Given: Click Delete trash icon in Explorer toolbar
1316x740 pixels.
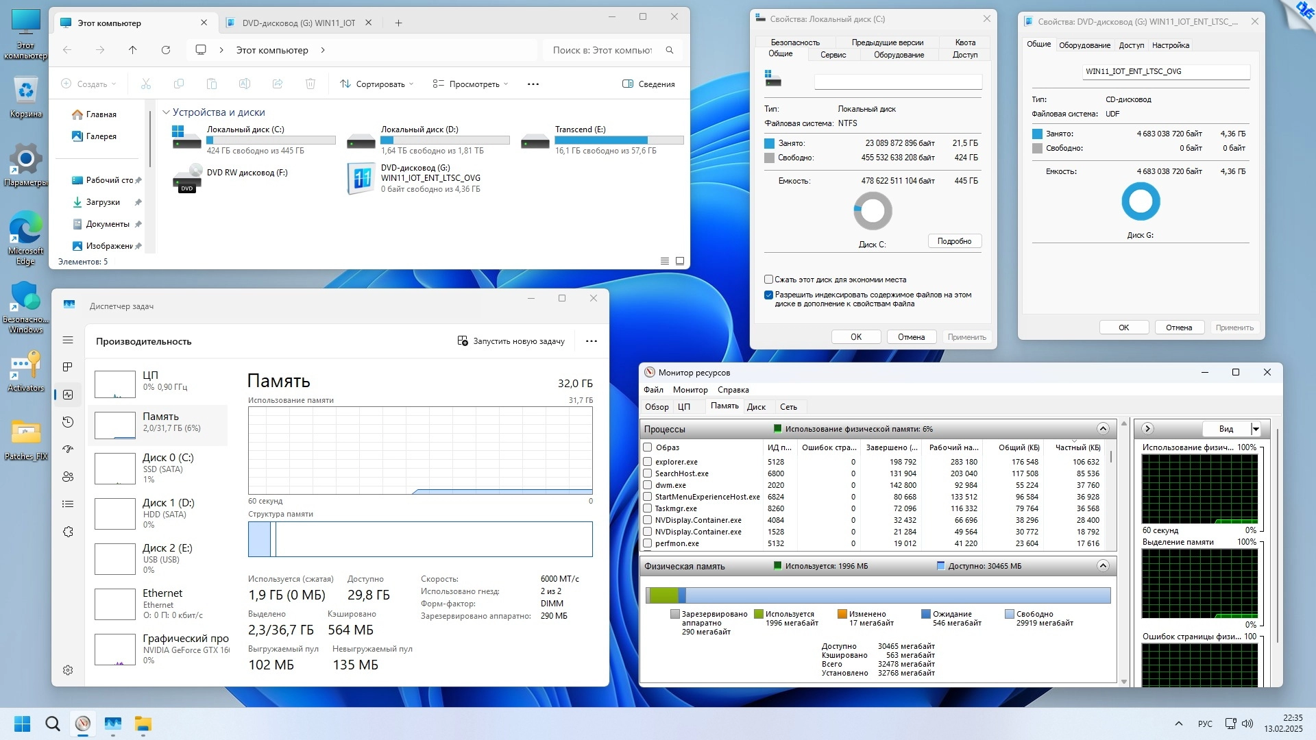Looking at the screenshot, I should point(310,84).
